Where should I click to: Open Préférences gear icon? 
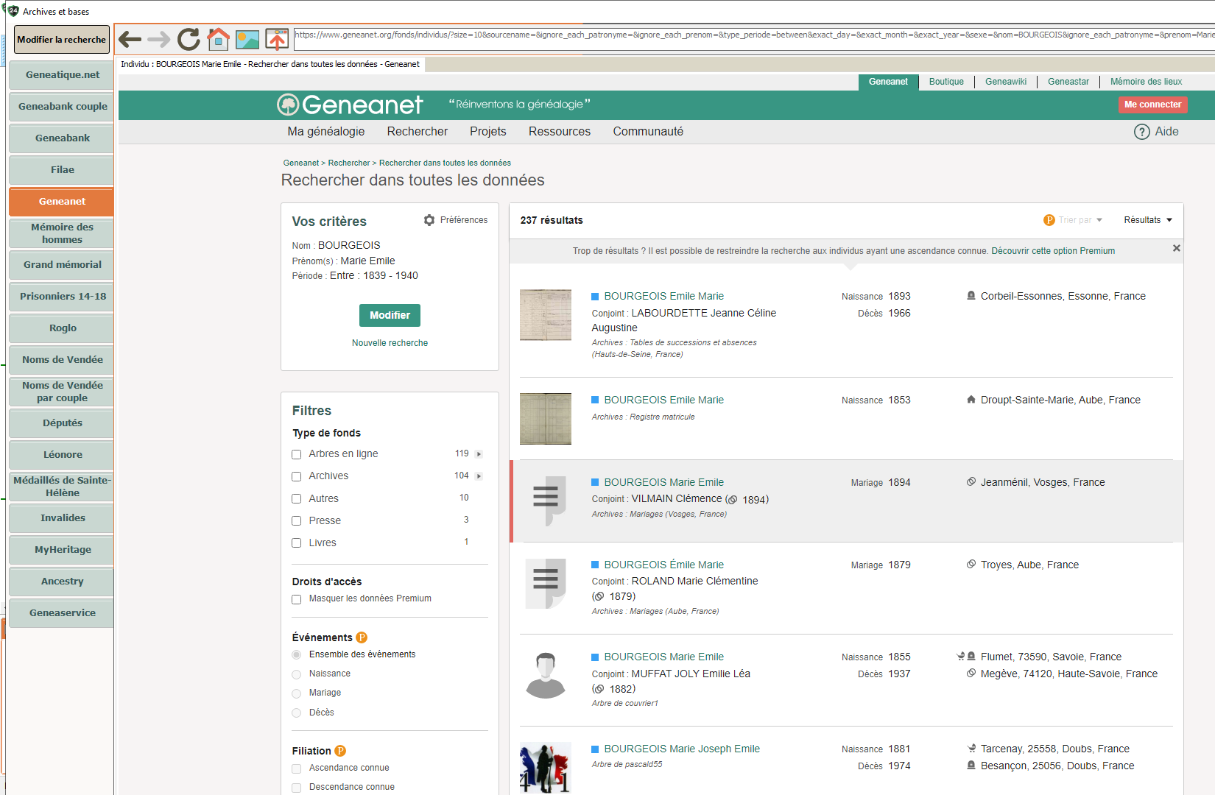pyautogui.click(x=429, y=220)
